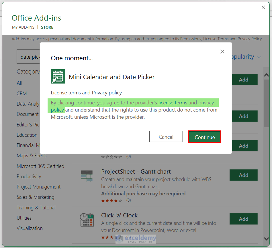Open the ProjectSheet - Gantt chart title

coord(136,172)
